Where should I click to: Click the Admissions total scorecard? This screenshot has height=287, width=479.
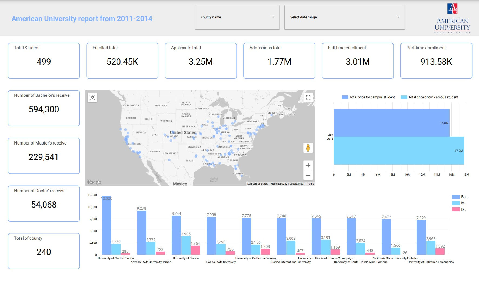279,61
